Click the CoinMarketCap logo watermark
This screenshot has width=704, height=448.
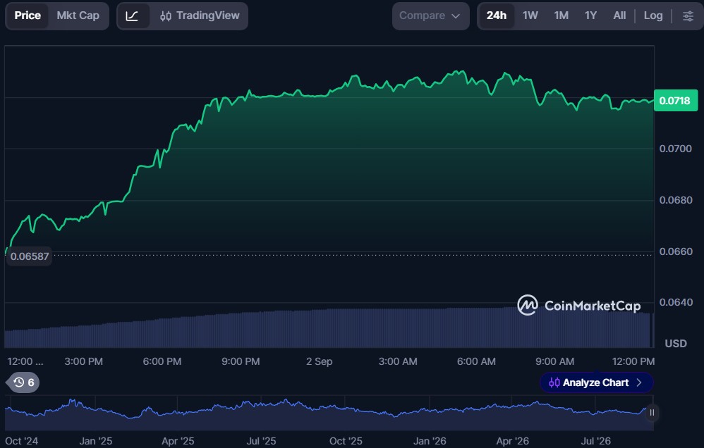[x=579, y=306]
